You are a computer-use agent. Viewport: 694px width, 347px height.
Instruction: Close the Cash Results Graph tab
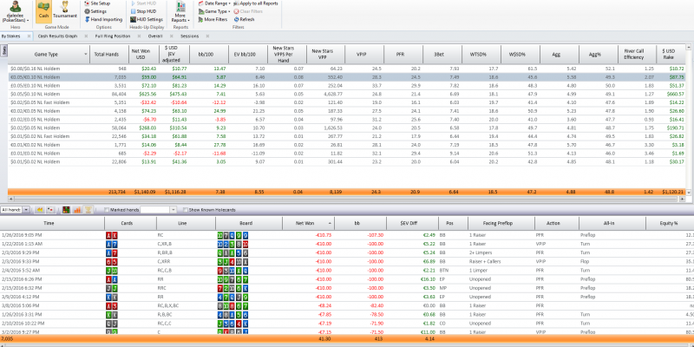pyautogui.click(x=86, y=36)
